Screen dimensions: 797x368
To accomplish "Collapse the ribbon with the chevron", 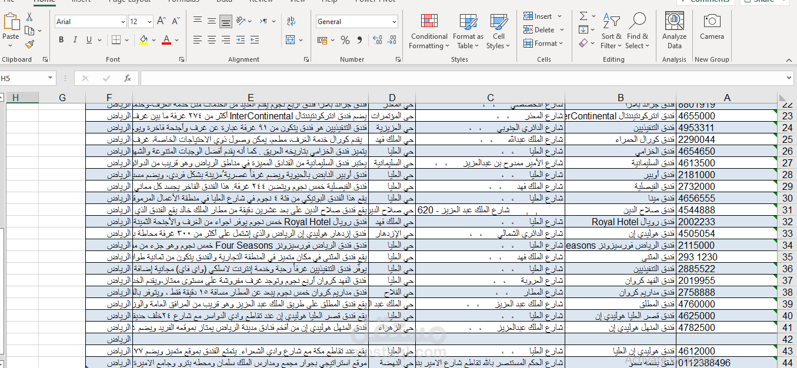I will click(x=789, y=59).
